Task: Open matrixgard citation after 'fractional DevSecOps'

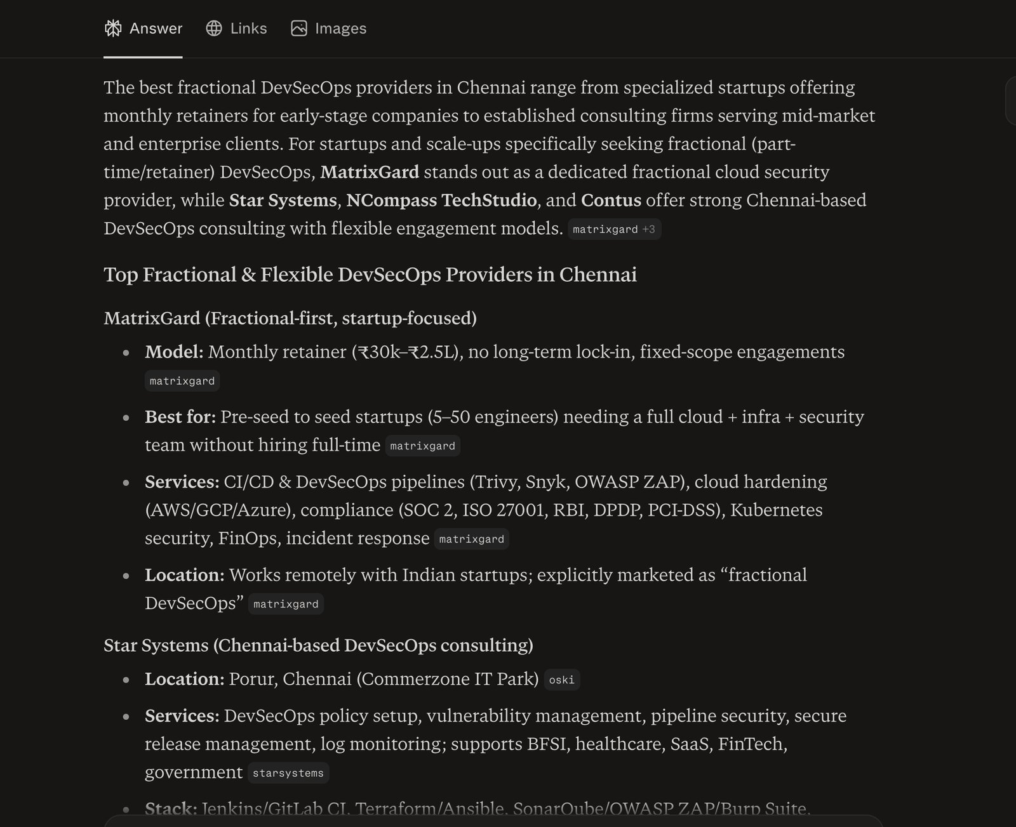Action: click(x=286, y=604)
